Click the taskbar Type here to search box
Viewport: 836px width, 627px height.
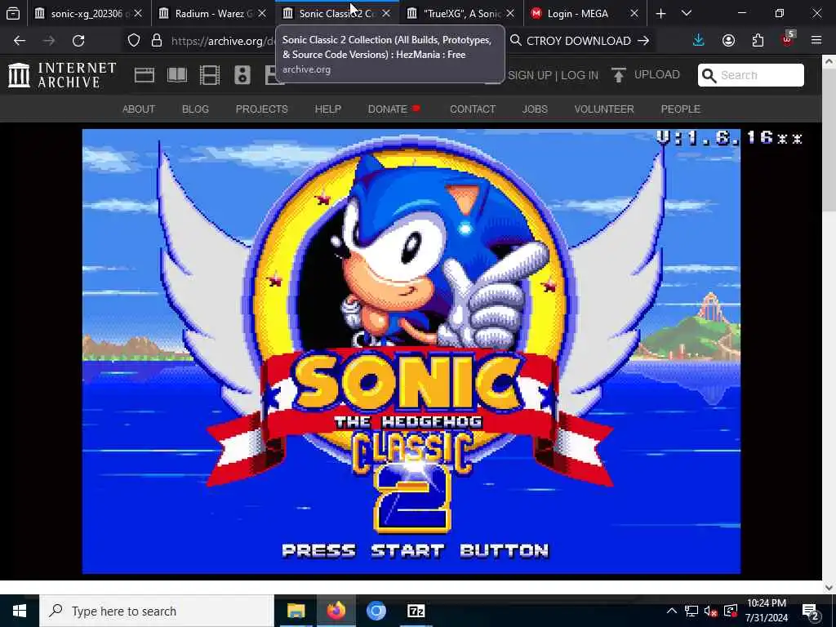157,611
